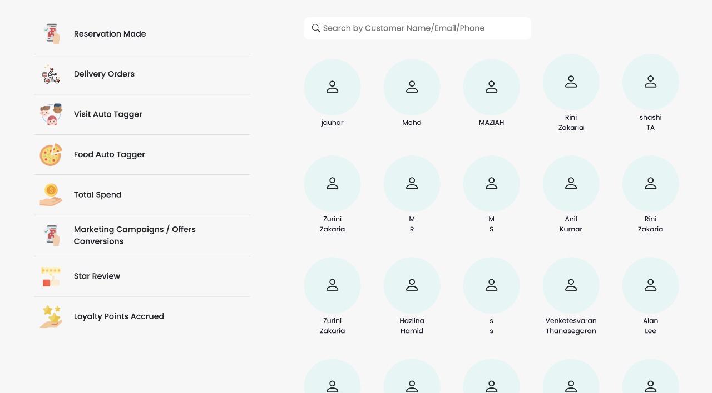Open the customer named M S

[491, 184]
